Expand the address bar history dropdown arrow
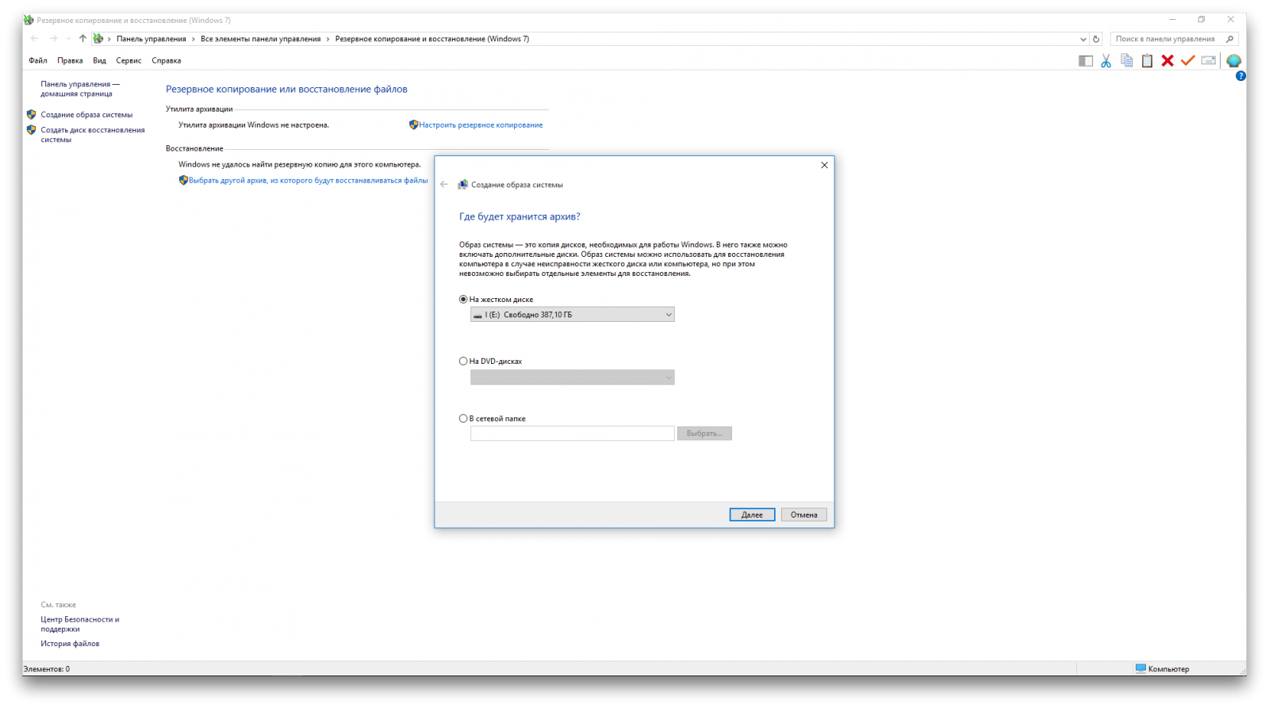 coord(1083,39)
